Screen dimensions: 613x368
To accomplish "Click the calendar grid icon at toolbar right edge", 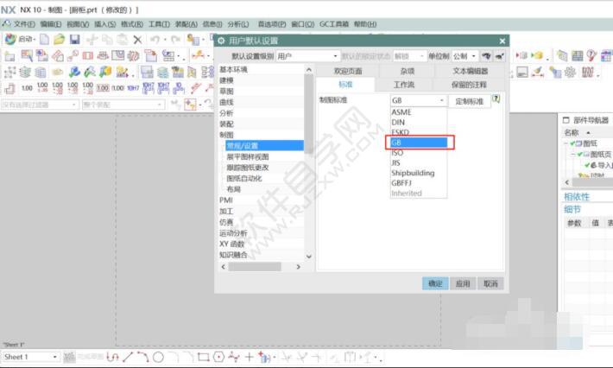I will [607, 56].
